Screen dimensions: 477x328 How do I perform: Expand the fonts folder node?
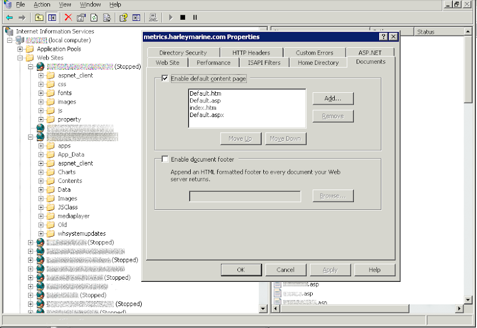tap(40, 93)
